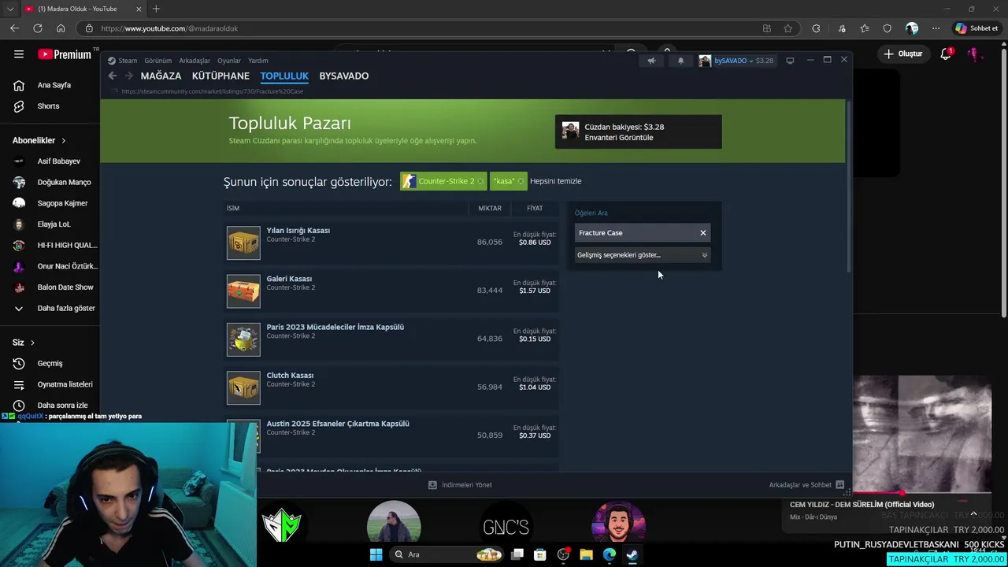The width and height of the screenshot is (1008, 567).
Task: Click the Steam announcements megaphone icon
Action: coord(651,61)
